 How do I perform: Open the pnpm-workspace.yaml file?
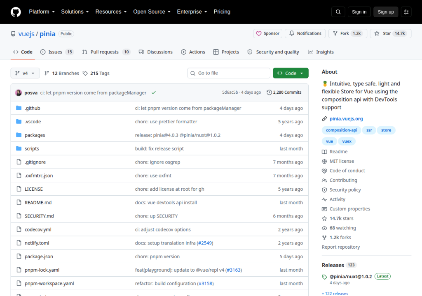click(x=49, y=283)
